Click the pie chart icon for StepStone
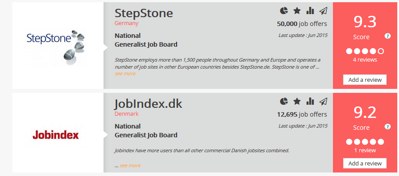 tap(284, 11)
